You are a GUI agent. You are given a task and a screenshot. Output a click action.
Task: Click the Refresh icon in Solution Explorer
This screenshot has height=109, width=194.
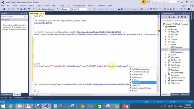(182, 17)
